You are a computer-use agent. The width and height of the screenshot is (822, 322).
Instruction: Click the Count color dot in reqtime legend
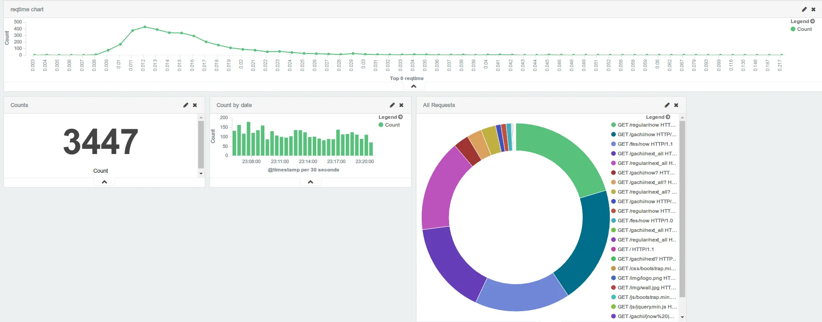point(793,29)
